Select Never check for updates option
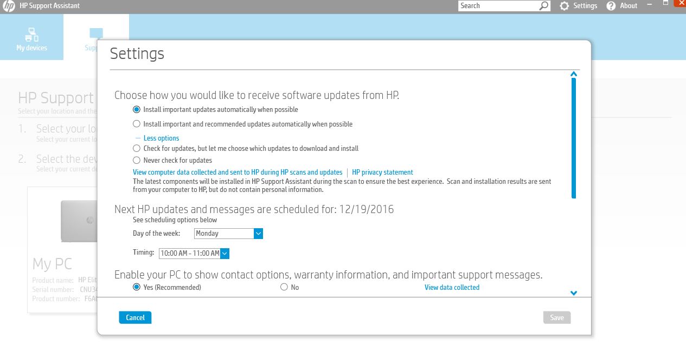The height and width of the screenshot is (345, 686). [x=137, y=160]
